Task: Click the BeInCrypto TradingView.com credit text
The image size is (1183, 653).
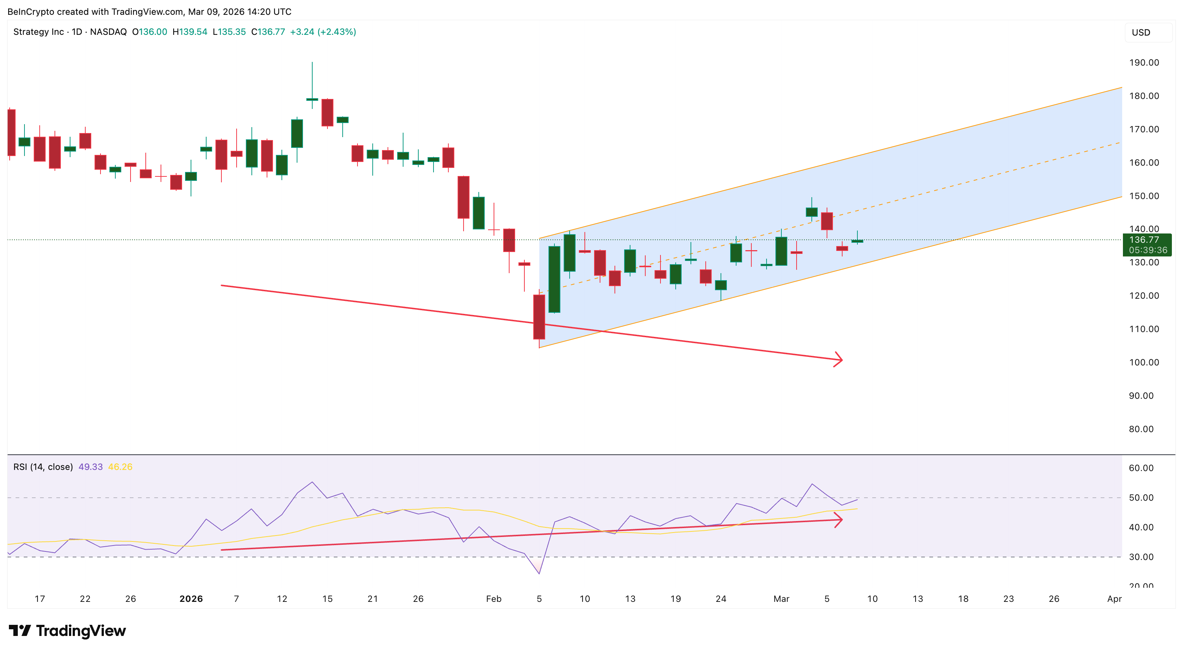Action: coord(149,12)
